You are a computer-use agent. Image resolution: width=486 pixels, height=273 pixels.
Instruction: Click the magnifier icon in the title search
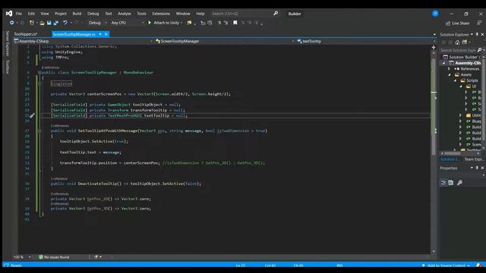pyautogui.click(x=276, y=14)
